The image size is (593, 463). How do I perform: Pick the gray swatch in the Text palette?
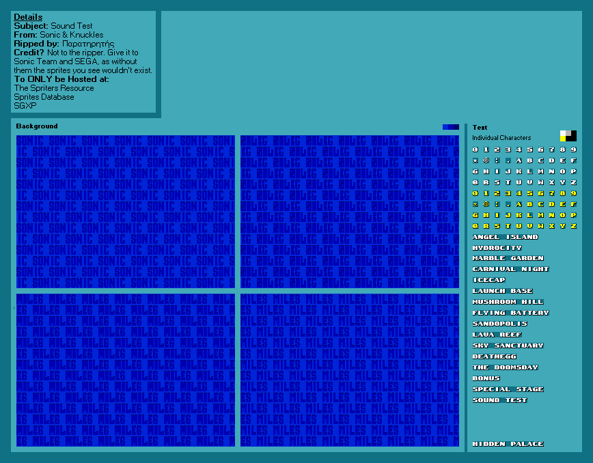[568, 133]
